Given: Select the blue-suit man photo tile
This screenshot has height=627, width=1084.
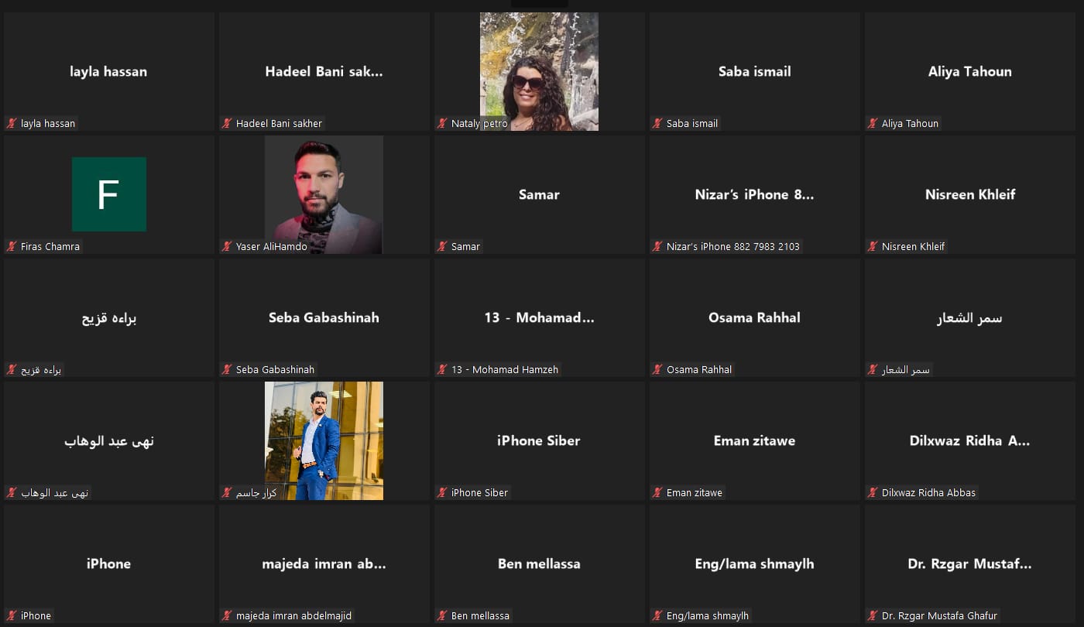Looking at the screenshot, I should [x=324, y=440].
